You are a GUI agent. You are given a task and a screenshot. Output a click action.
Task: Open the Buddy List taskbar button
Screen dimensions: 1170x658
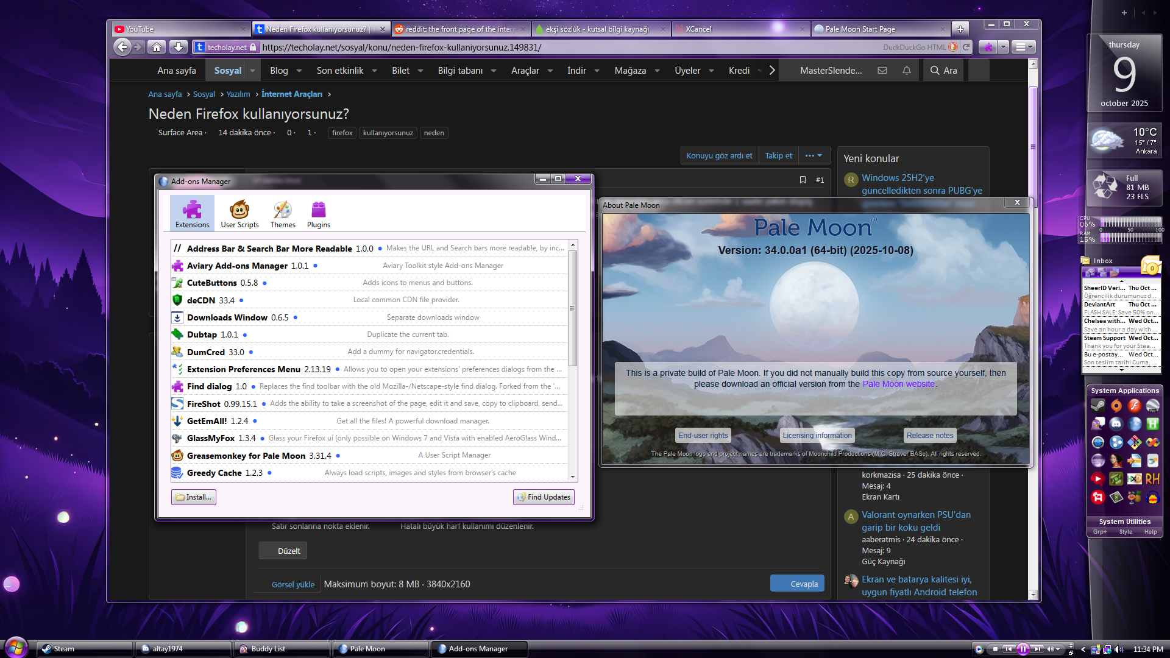click(x=282, y=649)
